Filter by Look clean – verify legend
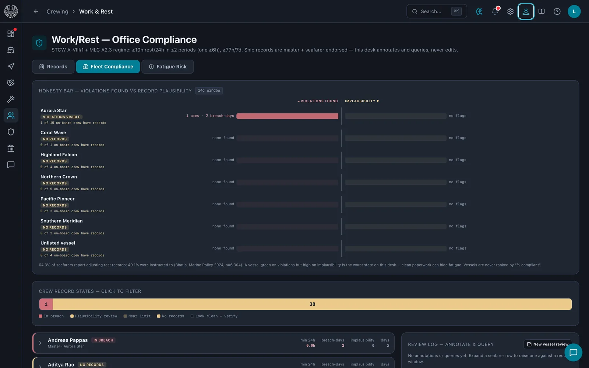The image size is (589, 368). (214, 316)
